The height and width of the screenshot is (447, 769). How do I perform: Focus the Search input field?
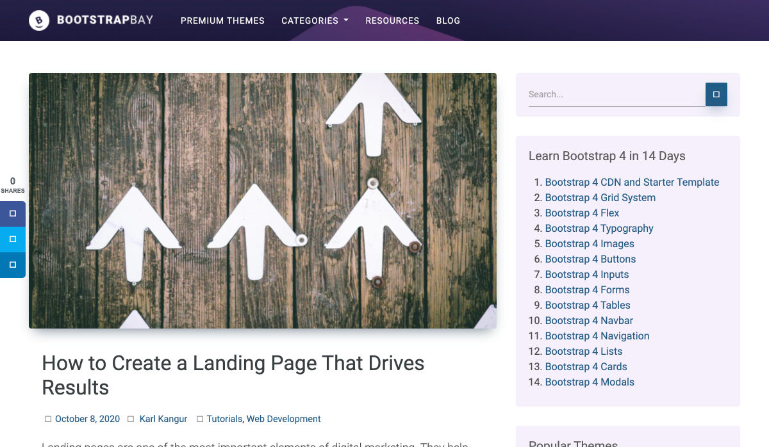[x=616, y=94]
